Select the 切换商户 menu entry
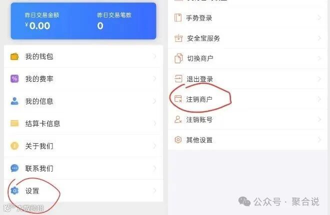Image resolution: width=330 pixels, height=215 pixels. click(x=247, y=58)
